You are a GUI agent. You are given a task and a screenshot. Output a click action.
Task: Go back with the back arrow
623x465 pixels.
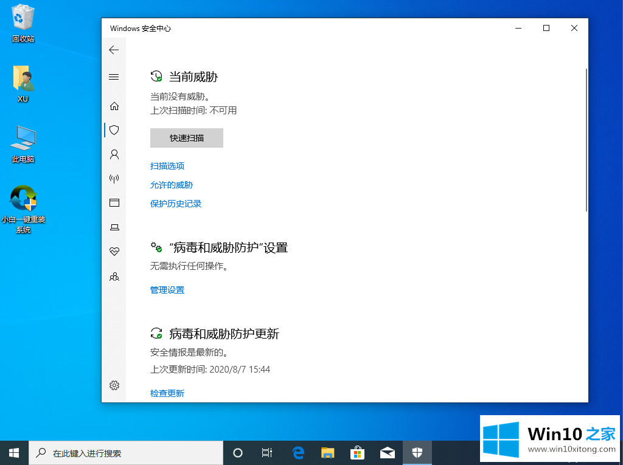(x=114, y=50)
